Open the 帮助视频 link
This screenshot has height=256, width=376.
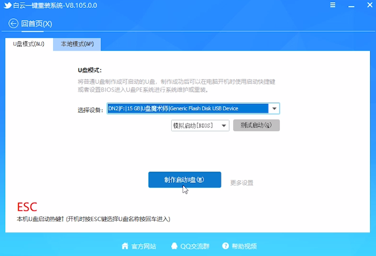coord(244,246)
